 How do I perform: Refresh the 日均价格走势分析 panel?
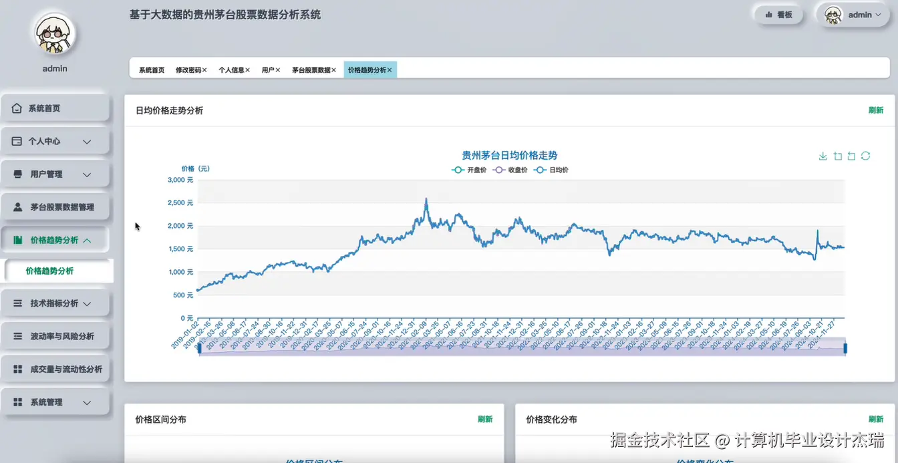click(876, 110)
